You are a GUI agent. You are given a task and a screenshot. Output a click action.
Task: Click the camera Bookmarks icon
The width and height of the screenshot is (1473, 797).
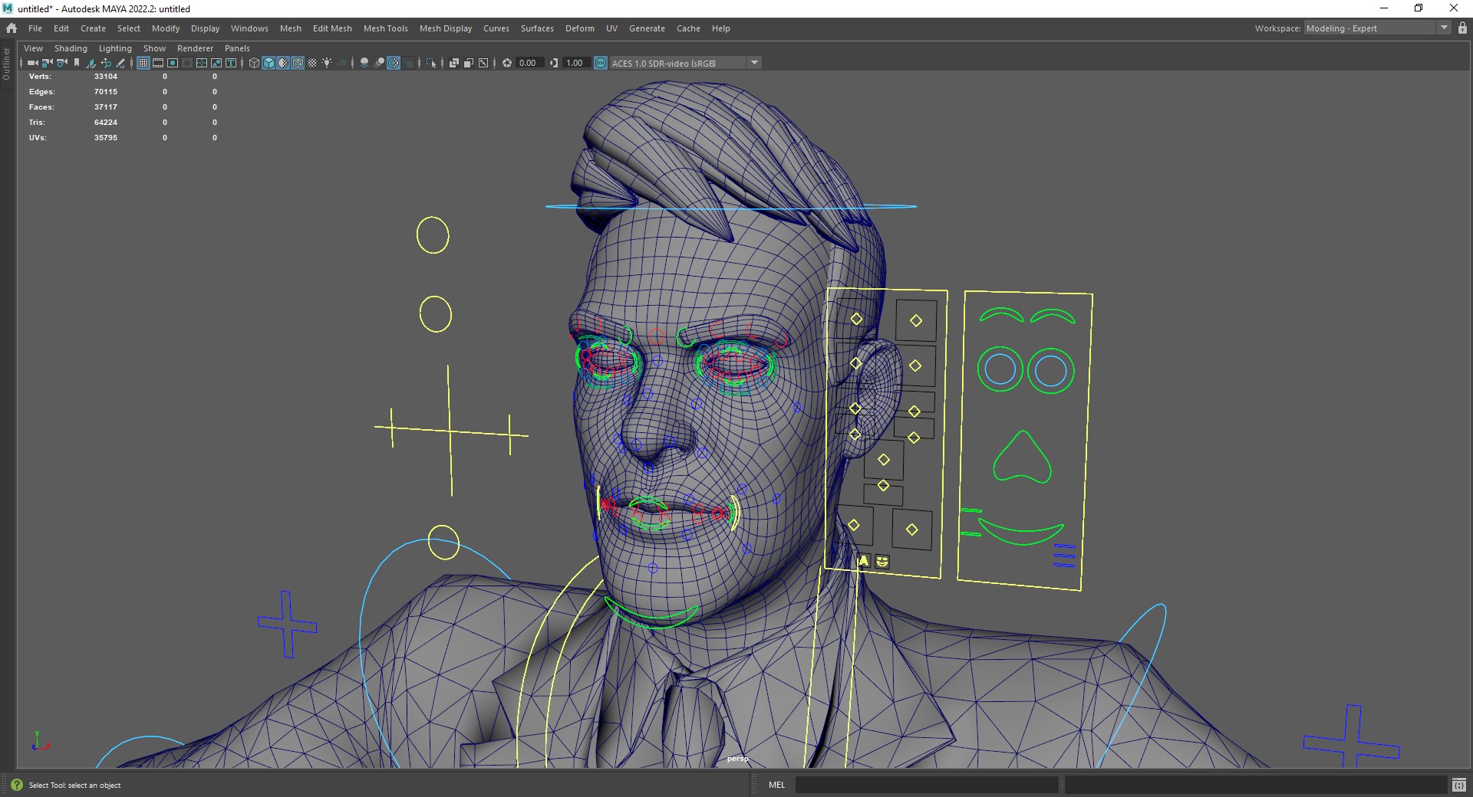tap(77, 63)
